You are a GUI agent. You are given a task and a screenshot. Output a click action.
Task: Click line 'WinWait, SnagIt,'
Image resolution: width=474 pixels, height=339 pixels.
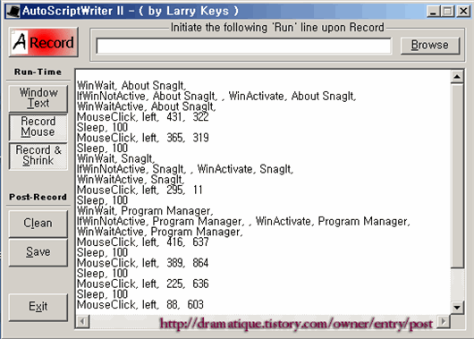click(115, 158)
